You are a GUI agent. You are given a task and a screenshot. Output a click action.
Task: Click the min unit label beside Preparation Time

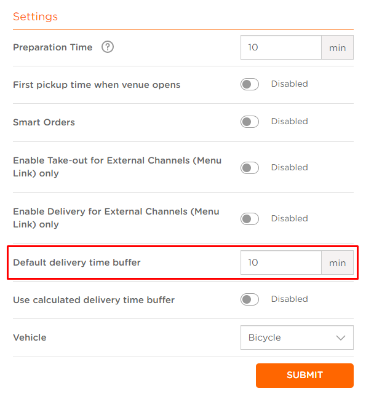338,47
